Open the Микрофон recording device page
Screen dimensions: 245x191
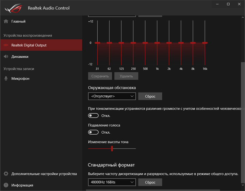[41, 78]
